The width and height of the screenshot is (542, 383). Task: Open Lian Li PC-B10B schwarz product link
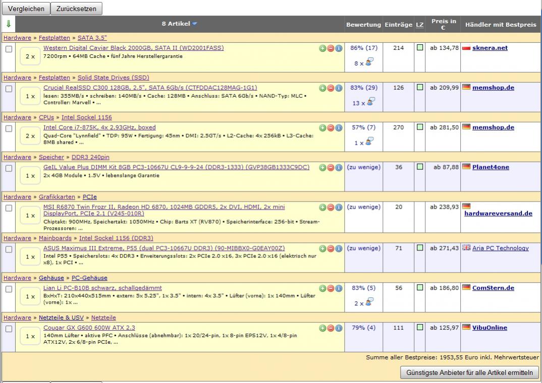102,288
